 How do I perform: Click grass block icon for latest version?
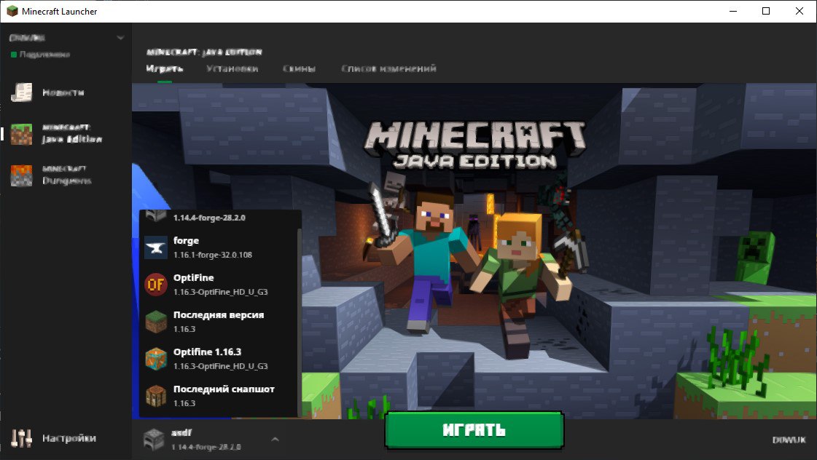[156, 322]
